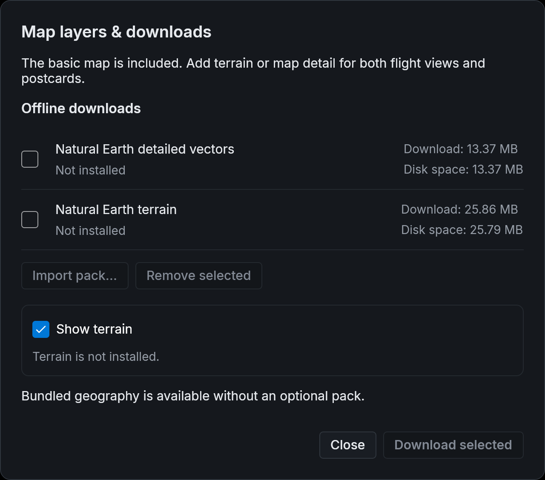Click the Terrain is not installed message
This screenshot has width=545, height=480.
click(96, 357)
